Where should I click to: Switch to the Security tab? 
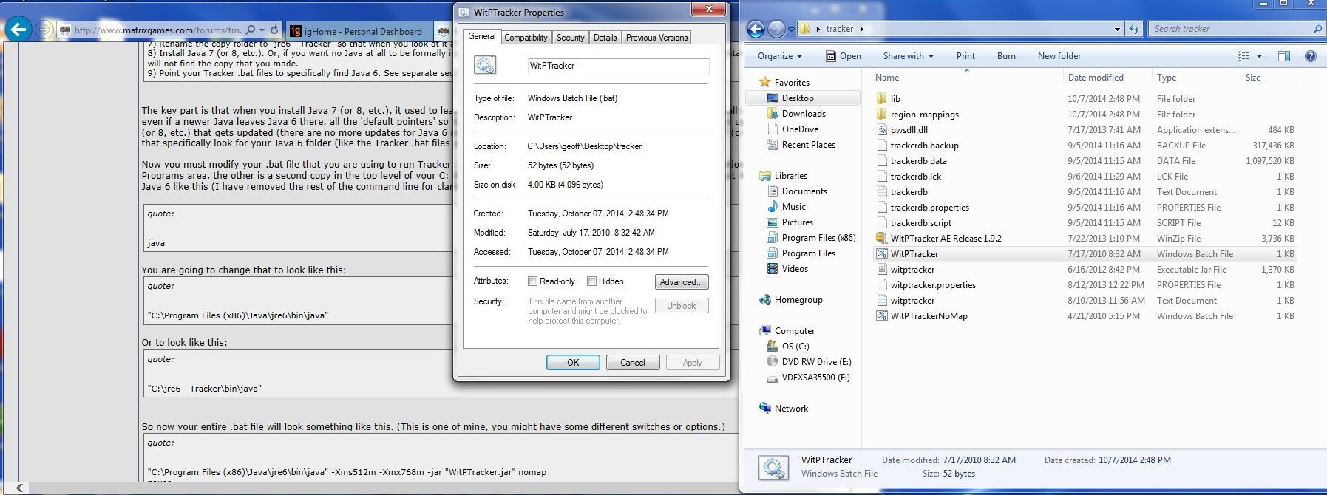tap(570, 38)
